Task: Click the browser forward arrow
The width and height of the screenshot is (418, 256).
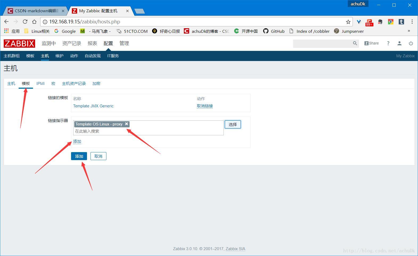Action: pos(16,22)
